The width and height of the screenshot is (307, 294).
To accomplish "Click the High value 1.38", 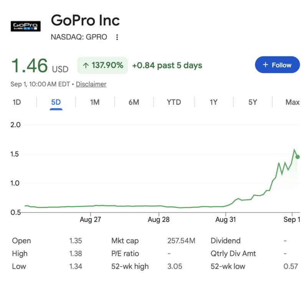I will pos(76,254).
